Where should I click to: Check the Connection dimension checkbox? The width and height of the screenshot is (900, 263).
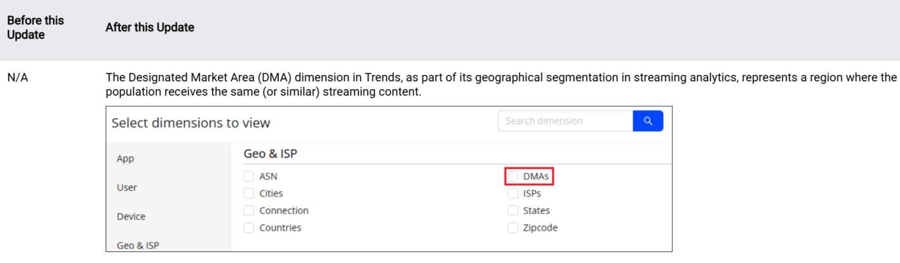pos(249,211)
